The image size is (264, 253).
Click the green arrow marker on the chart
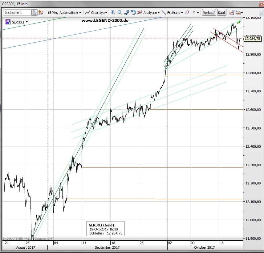coord(238,22)
